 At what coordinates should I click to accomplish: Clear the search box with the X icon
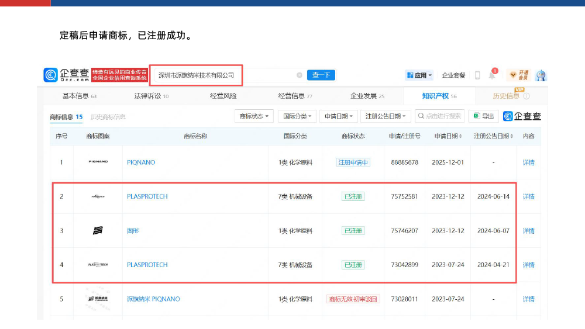coord(300,75)
